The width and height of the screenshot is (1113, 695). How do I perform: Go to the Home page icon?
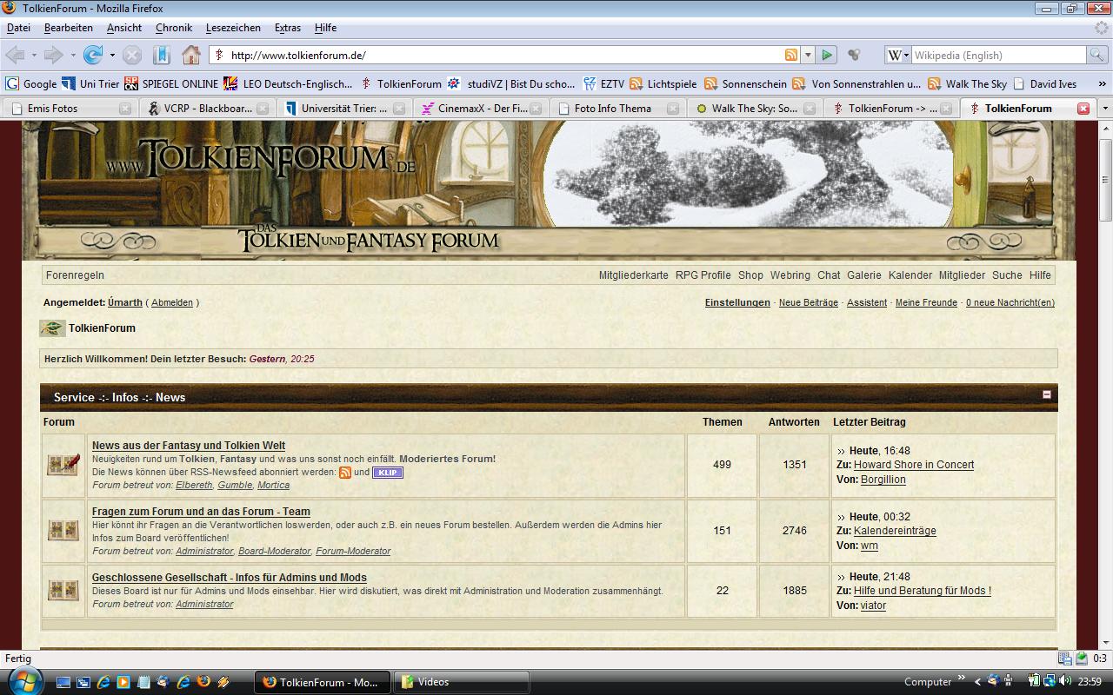tap(191, 55)
